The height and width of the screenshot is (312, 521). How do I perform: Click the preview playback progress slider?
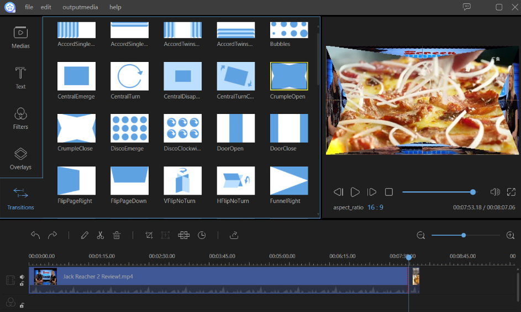tap(438, 192)
